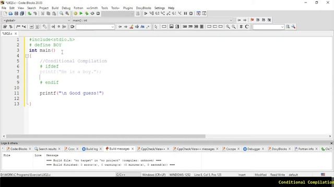Toggle bookmark with red flag icon

pyautogui.click(x=252, y=20)
